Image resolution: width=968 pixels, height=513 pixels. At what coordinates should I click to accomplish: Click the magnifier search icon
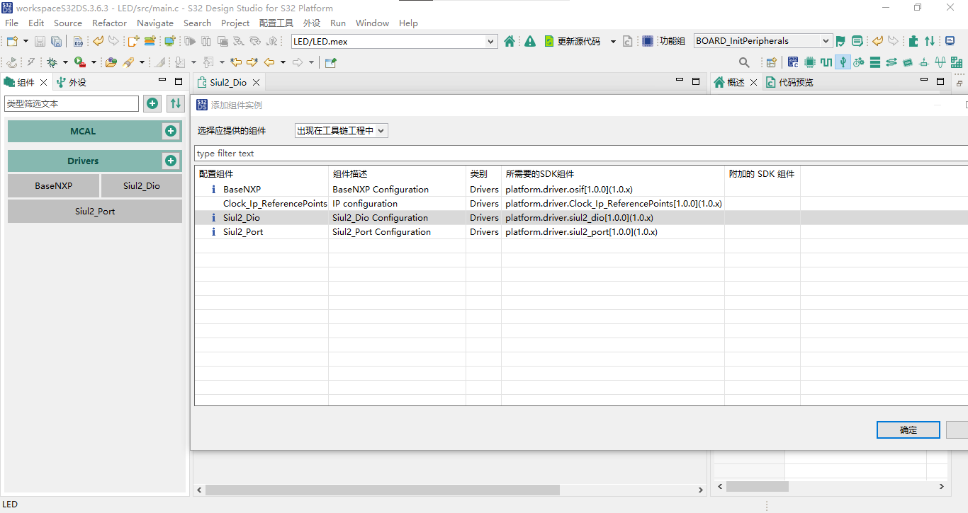coord(744,62)
